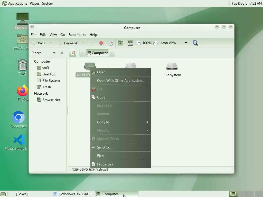Open the Help menu
The image size is (263, 197).
(x=93, y=35)
